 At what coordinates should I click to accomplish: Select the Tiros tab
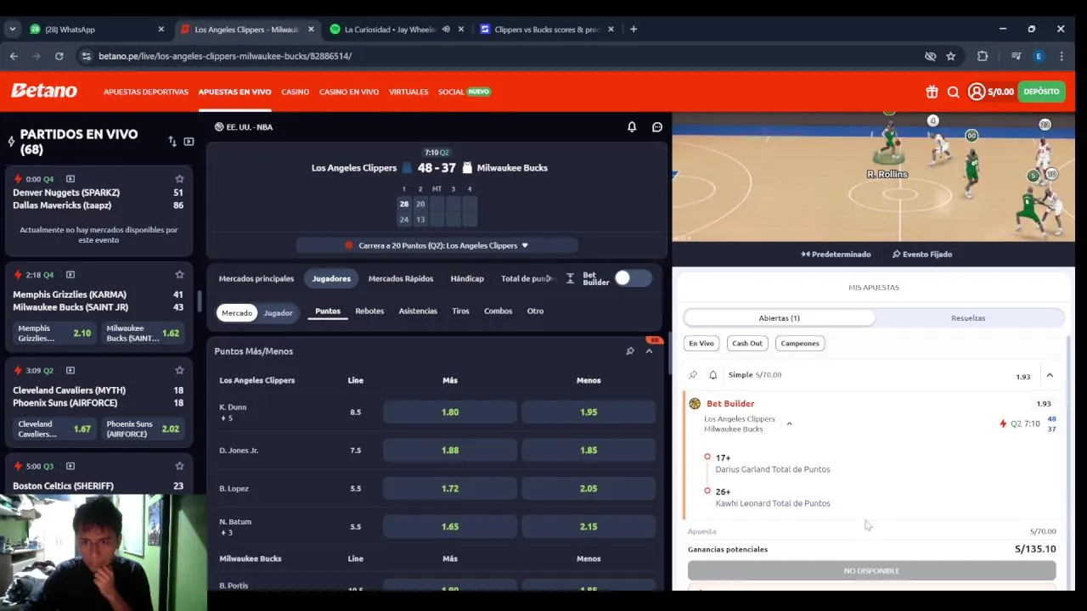[x=460, y=311]
